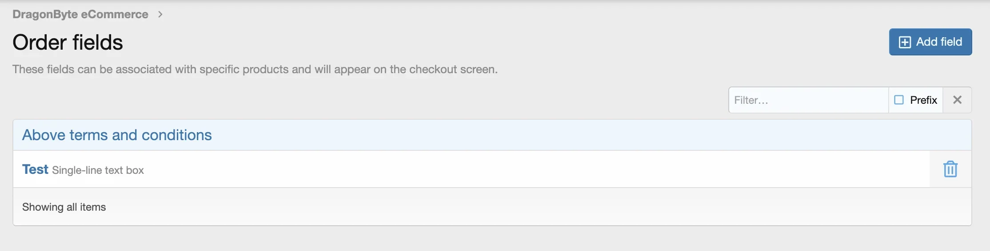Focus the Filter text box
The width and height of the screenshot is (990, 251).
pos(808,100)
